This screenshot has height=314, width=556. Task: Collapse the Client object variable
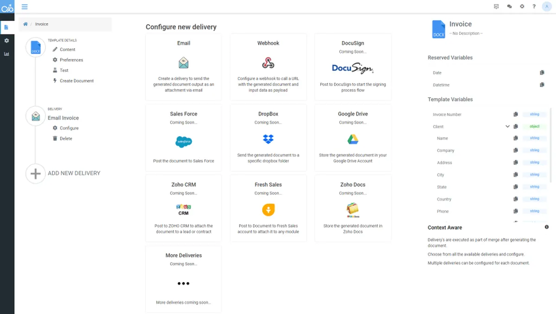[x=507, y=126]
